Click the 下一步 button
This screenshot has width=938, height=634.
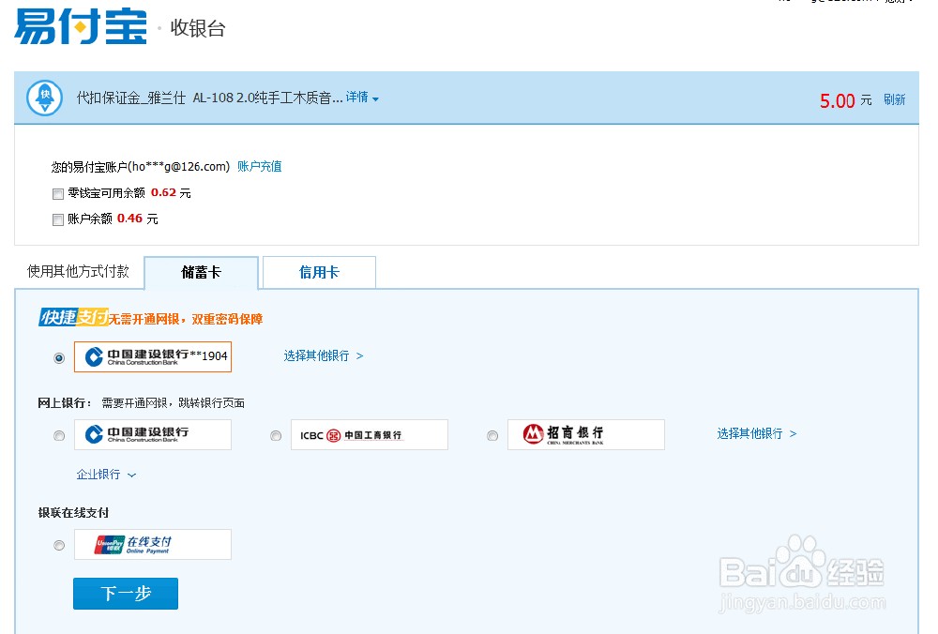point(126,594)
